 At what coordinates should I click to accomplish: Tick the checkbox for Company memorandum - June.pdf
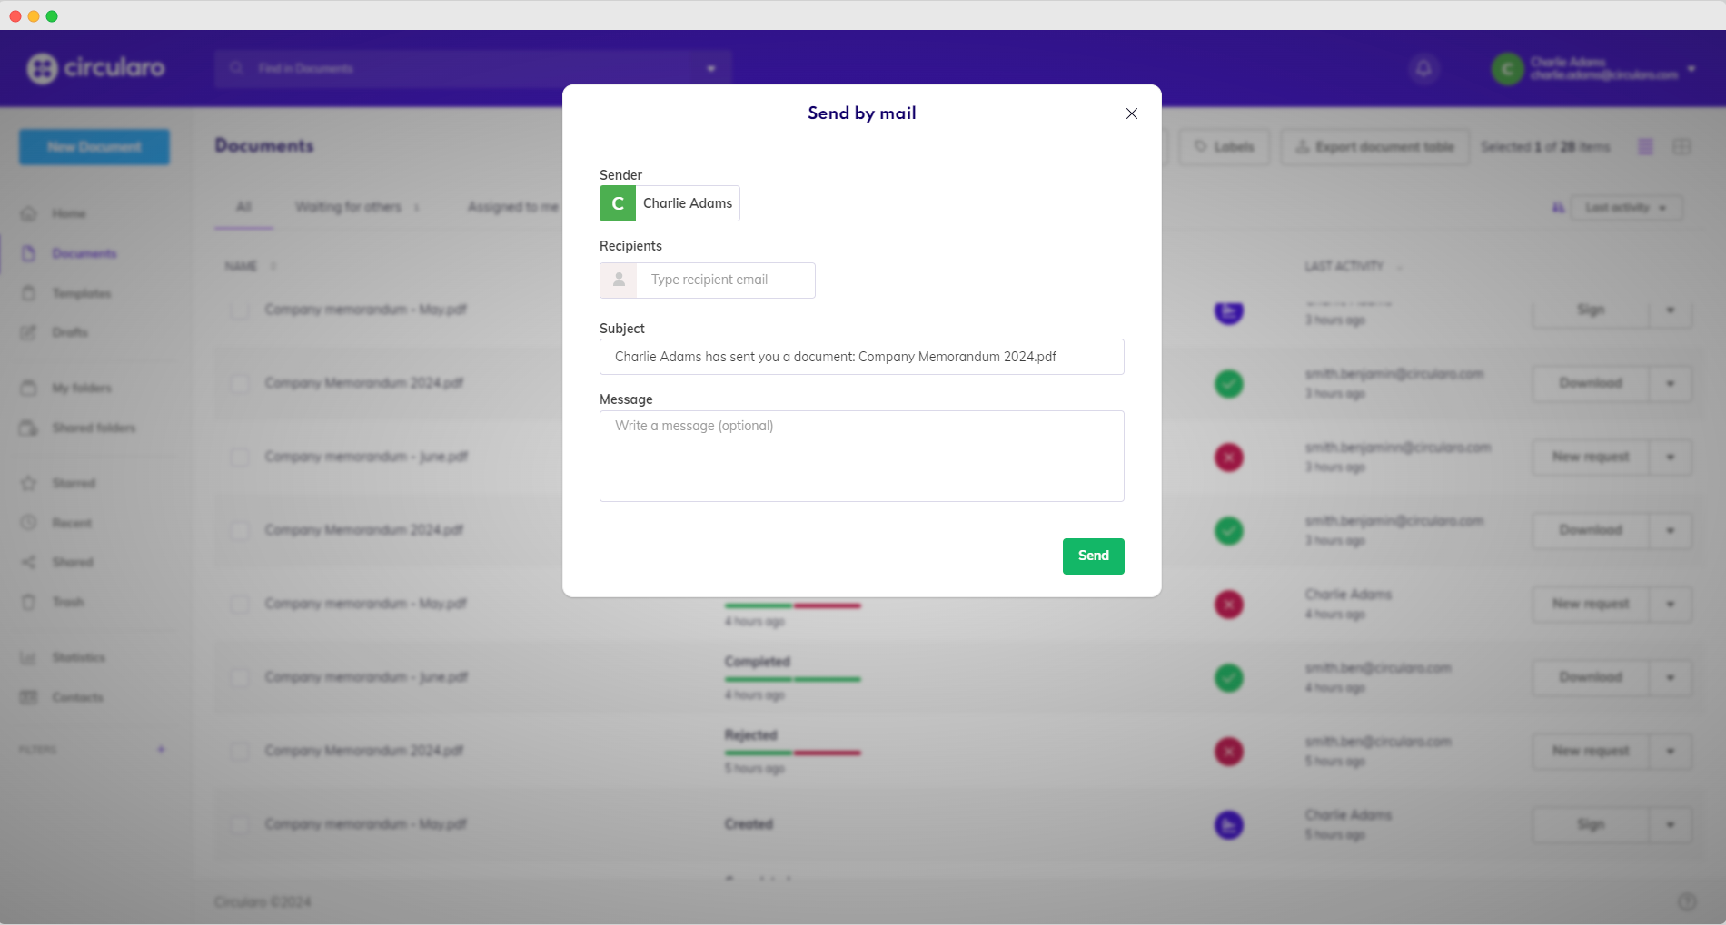(x=240, y=457)
